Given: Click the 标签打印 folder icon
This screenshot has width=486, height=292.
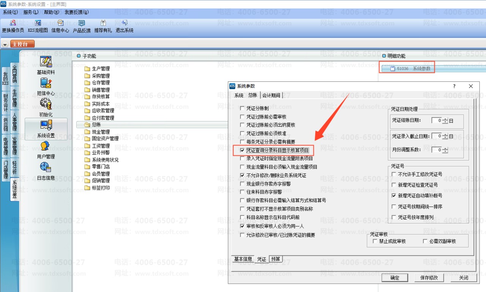Looking at the screenshot, I should tap(87, 188).
